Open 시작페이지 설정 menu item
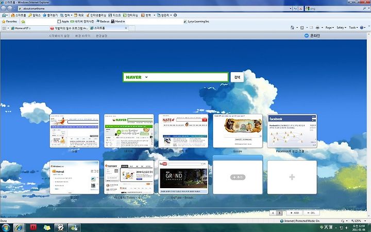Image resolution: width=371 pixels, height=232 pixels. coord(59,36)
